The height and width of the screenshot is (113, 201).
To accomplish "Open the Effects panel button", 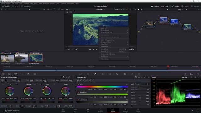I will pos(185,6).
